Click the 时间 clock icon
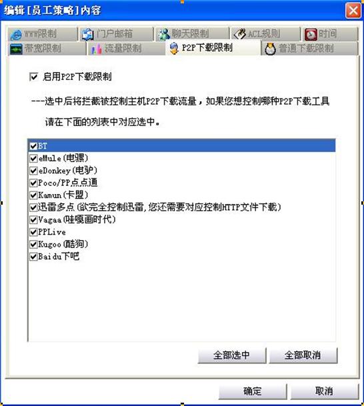 [x=311, y=35]
